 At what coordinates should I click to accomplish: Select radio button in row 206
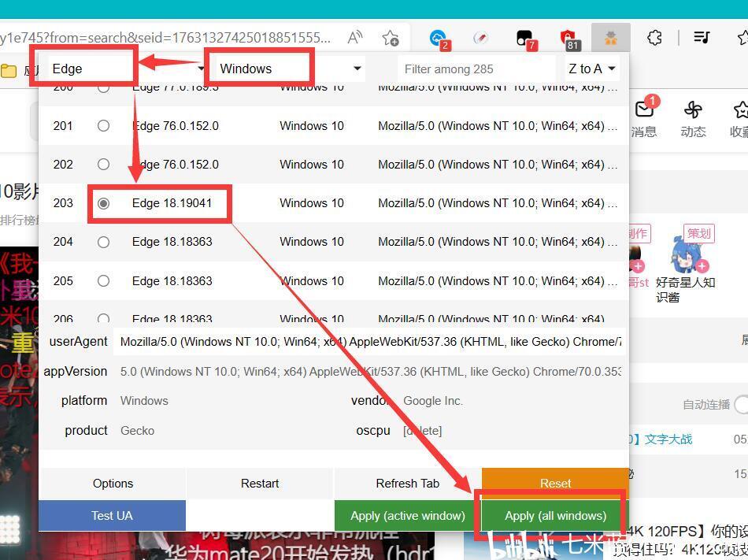[x=103, y=317]
